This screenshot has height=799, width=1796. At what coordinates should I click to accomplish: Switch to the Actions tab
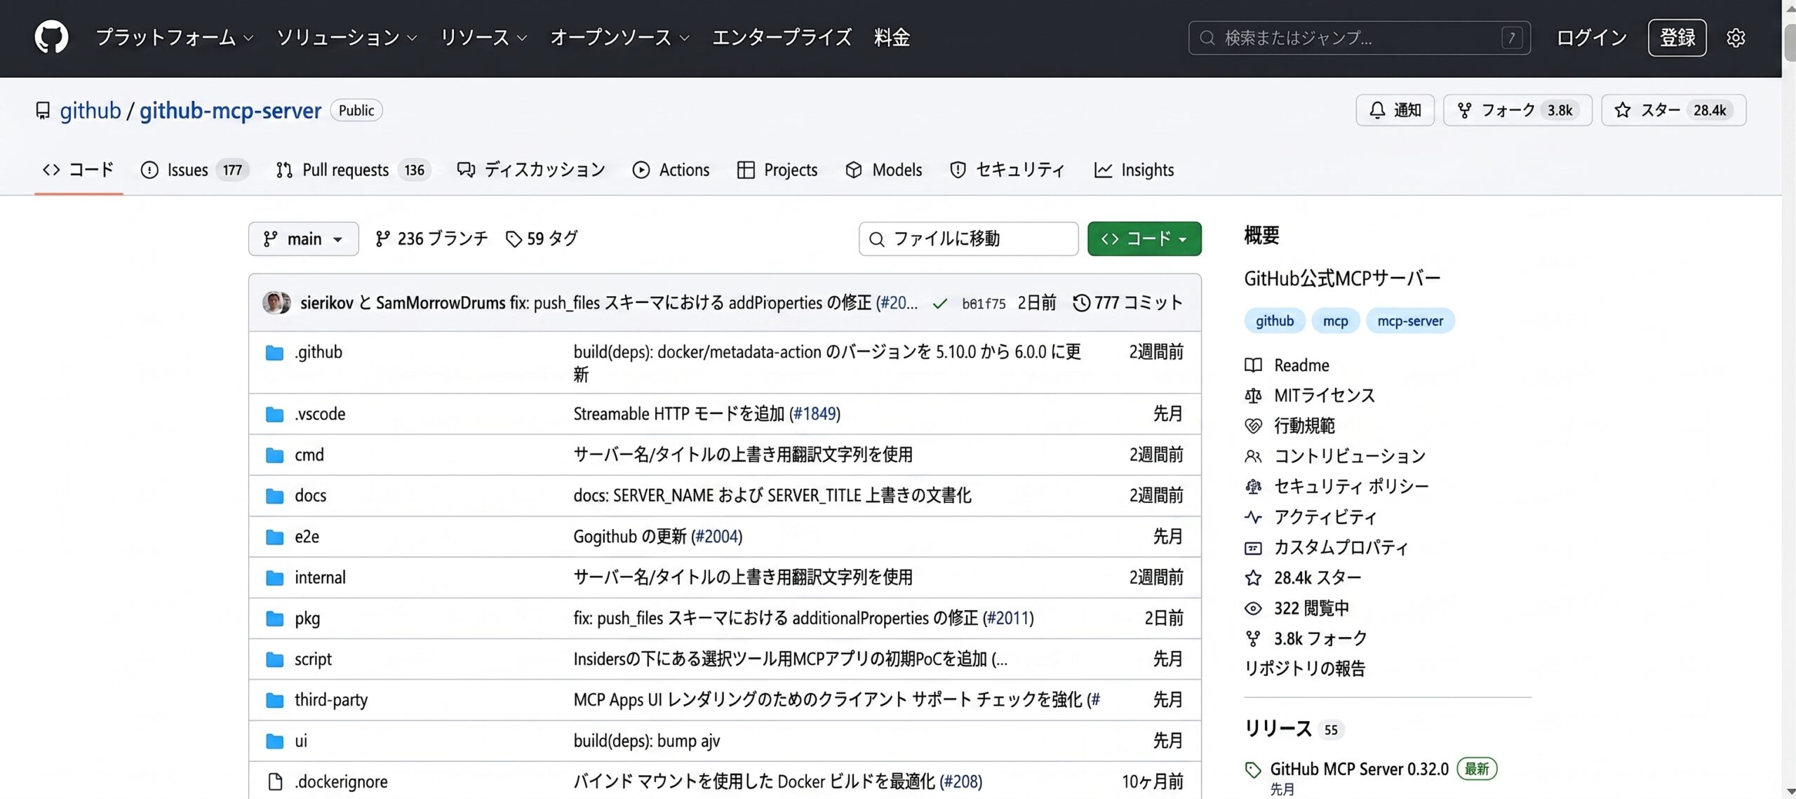(x=671, y=170)
